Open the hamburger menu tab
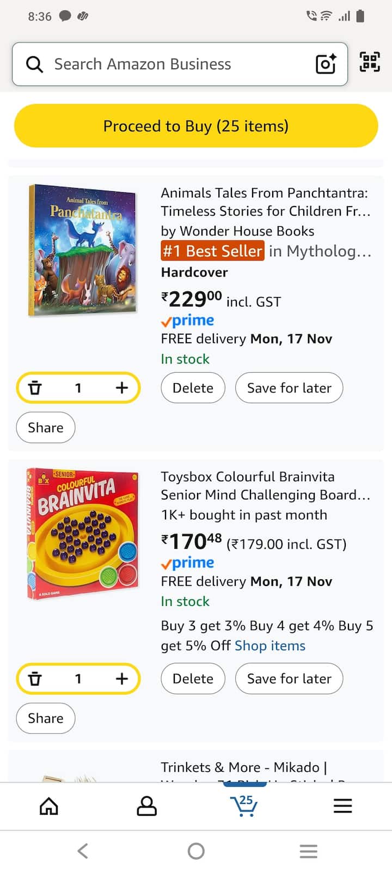392x872 pixels. 342,806
